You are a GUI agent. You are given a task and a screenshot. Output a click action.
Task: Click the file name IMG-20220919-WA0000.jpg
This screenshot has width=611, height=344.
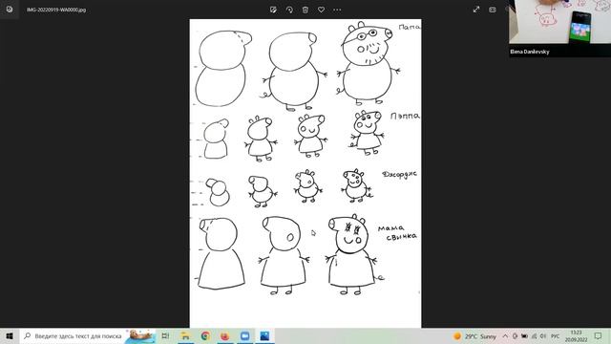[x=56, y=10]
